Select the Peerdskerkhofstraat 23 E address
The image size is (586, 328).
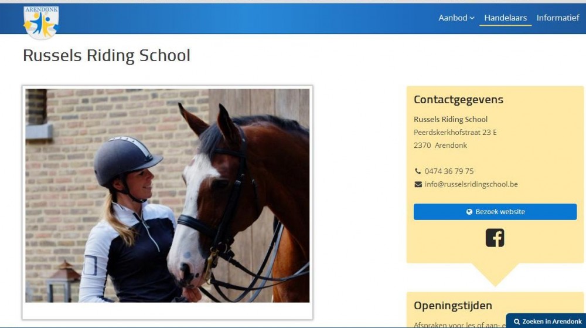(x=455, y=133)
